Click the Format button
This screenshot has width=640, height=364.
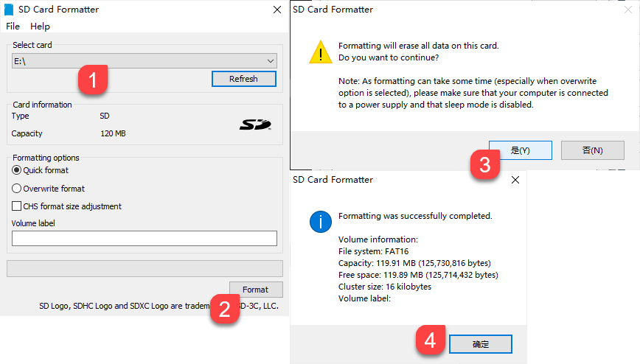[256, 290]
